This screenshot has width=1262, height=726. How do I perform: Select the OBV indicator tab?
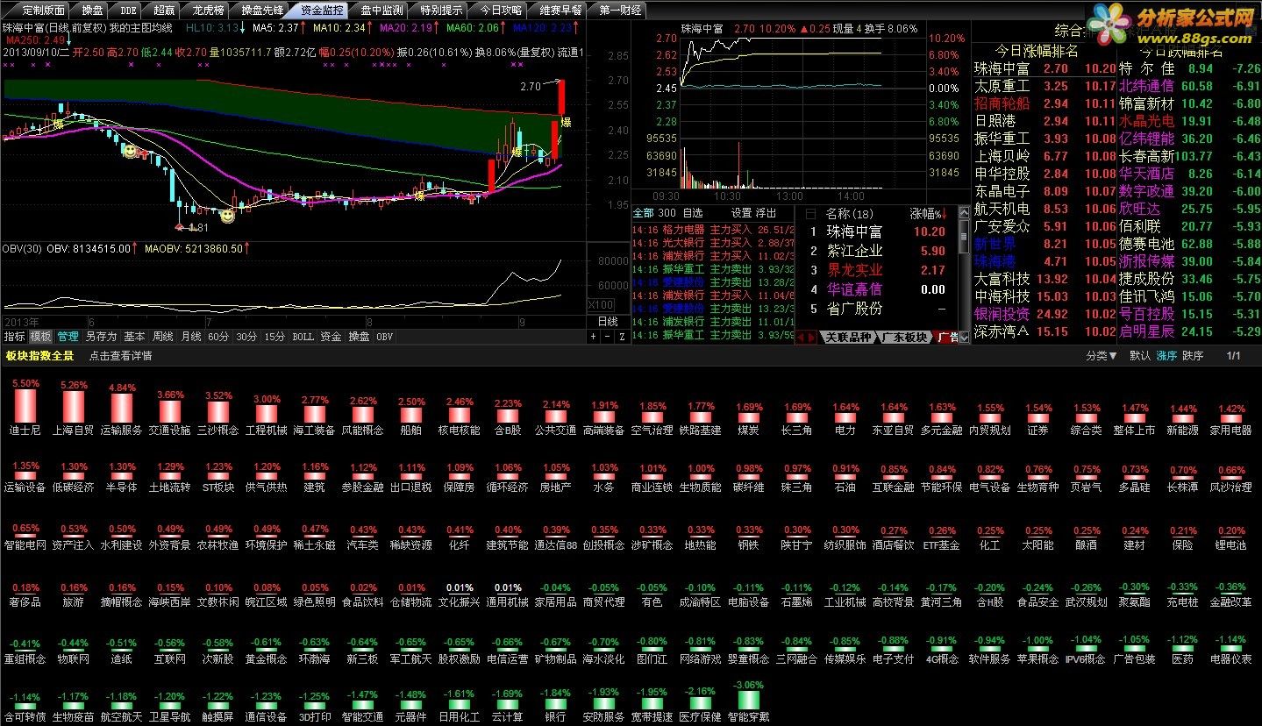pyautogui.click(x=385, y=337)
